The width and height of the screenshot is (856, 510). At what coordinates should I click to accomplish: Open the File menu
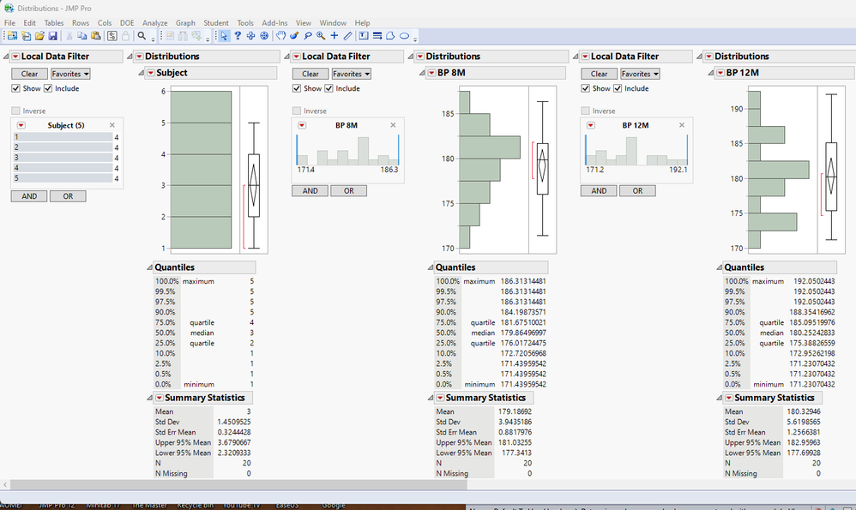tap(9, 23)
